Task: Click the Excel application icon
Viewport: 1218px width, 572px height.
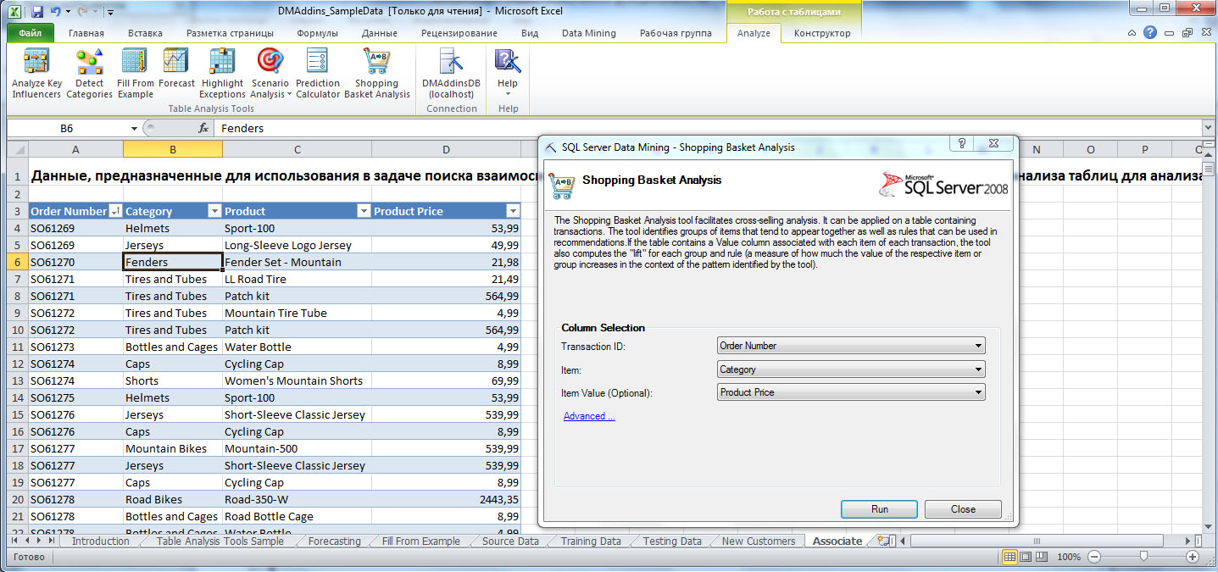Action: pos(14,12)
